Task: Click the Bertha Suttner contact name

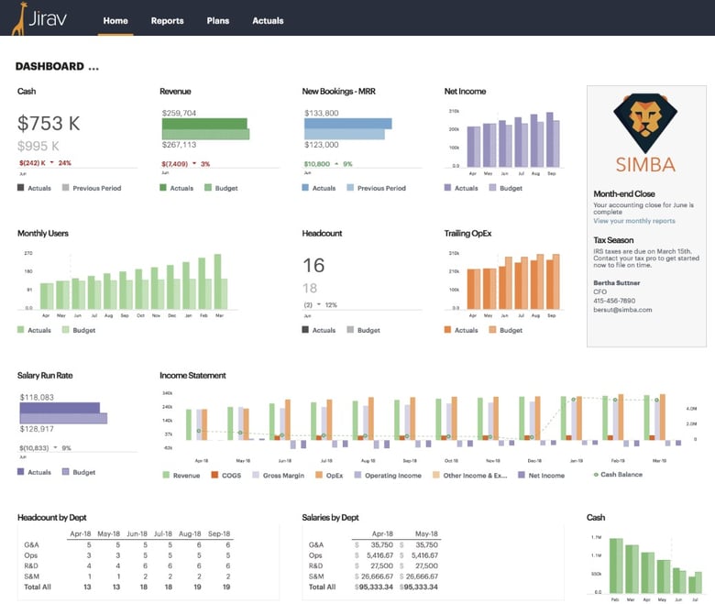Action: (617, 282)
